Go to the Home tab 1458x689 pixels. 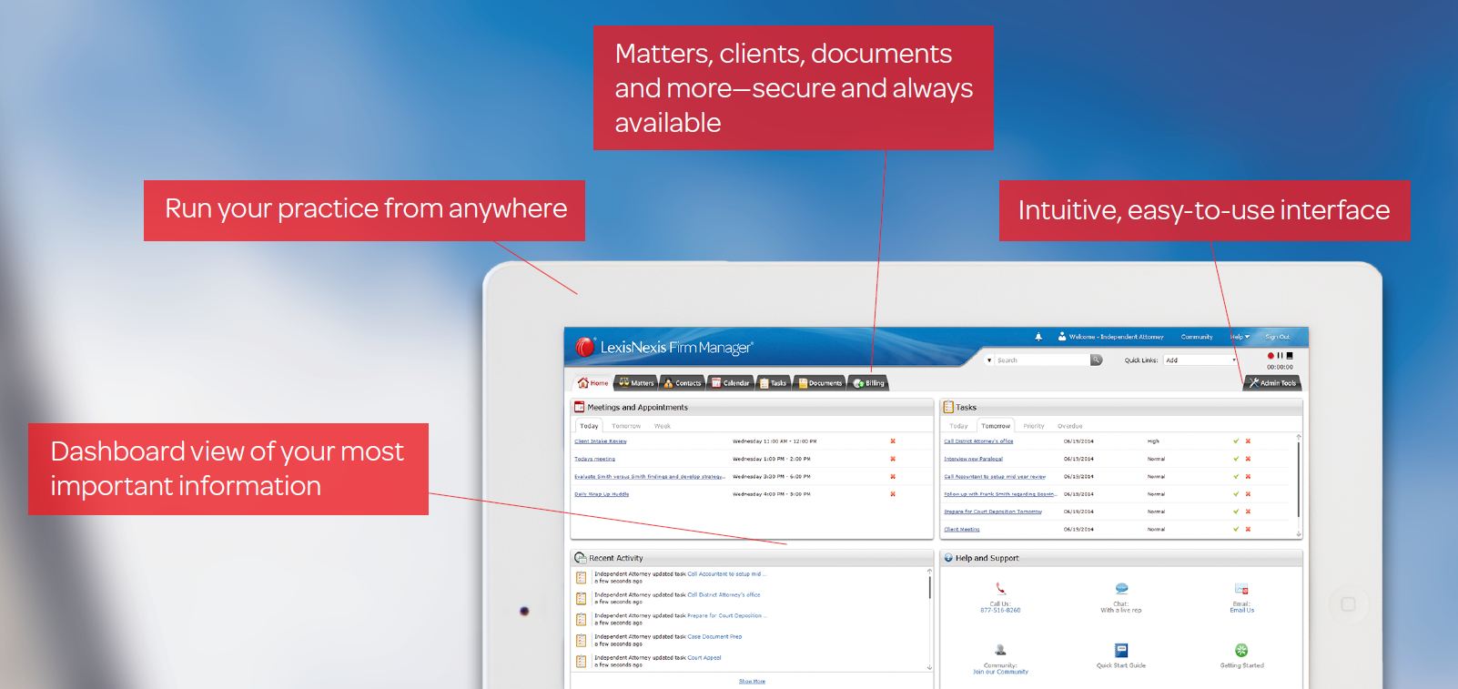(593, 383)
